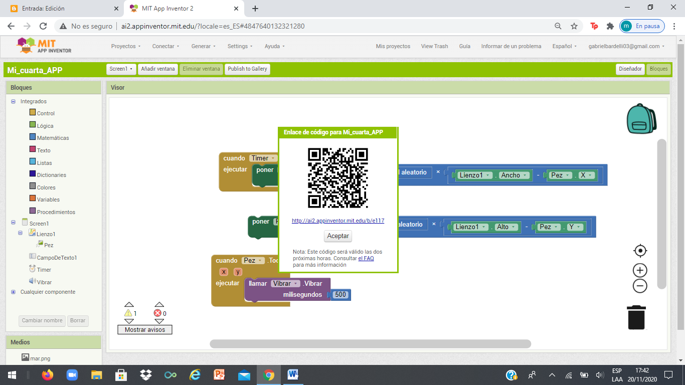Reload the browser page
Image resolution: width=685 pixels, height=385 pixels.
pyautogui.click(x=43, y=26)
